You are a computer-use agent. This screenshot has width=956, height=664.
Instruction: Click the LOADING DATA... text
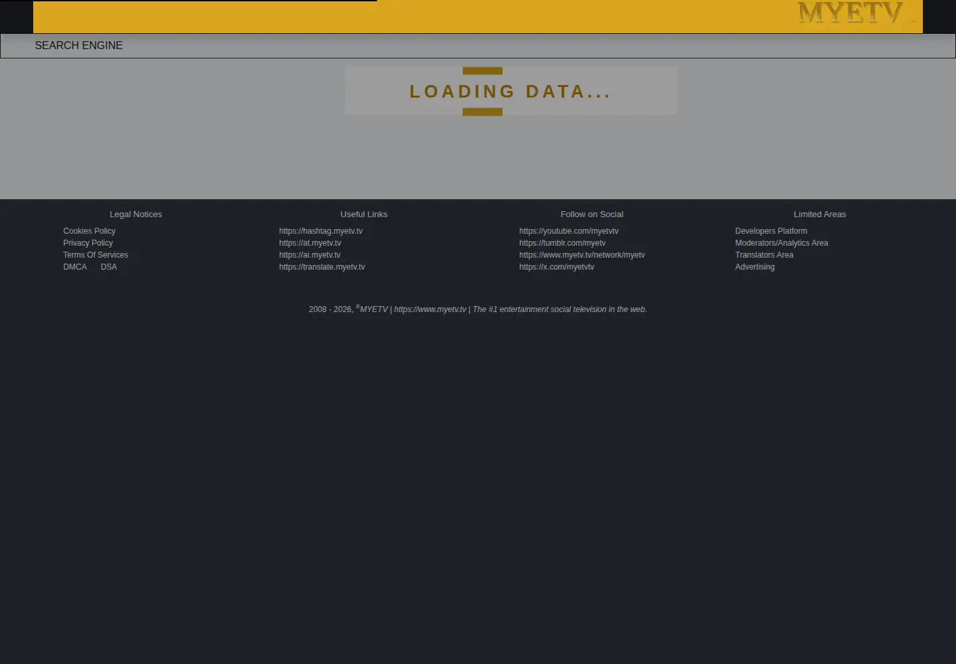click(510, 92)
